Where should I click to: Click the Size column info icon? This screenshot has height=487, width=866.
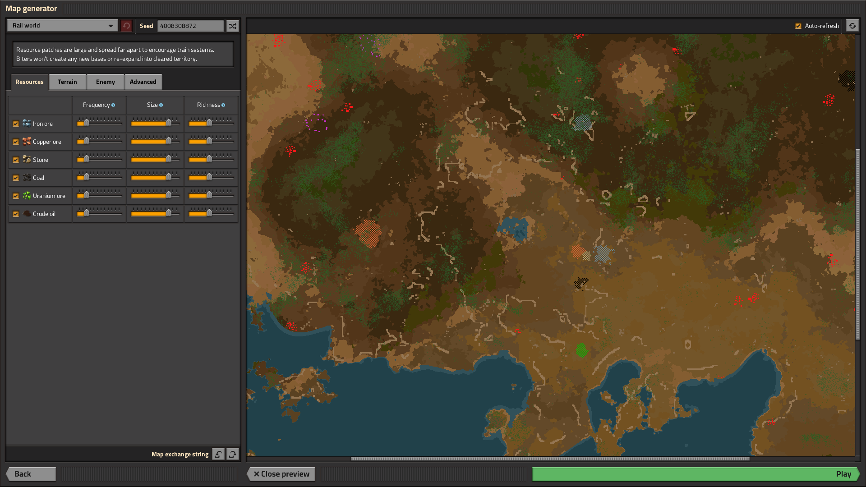point(161,105)
